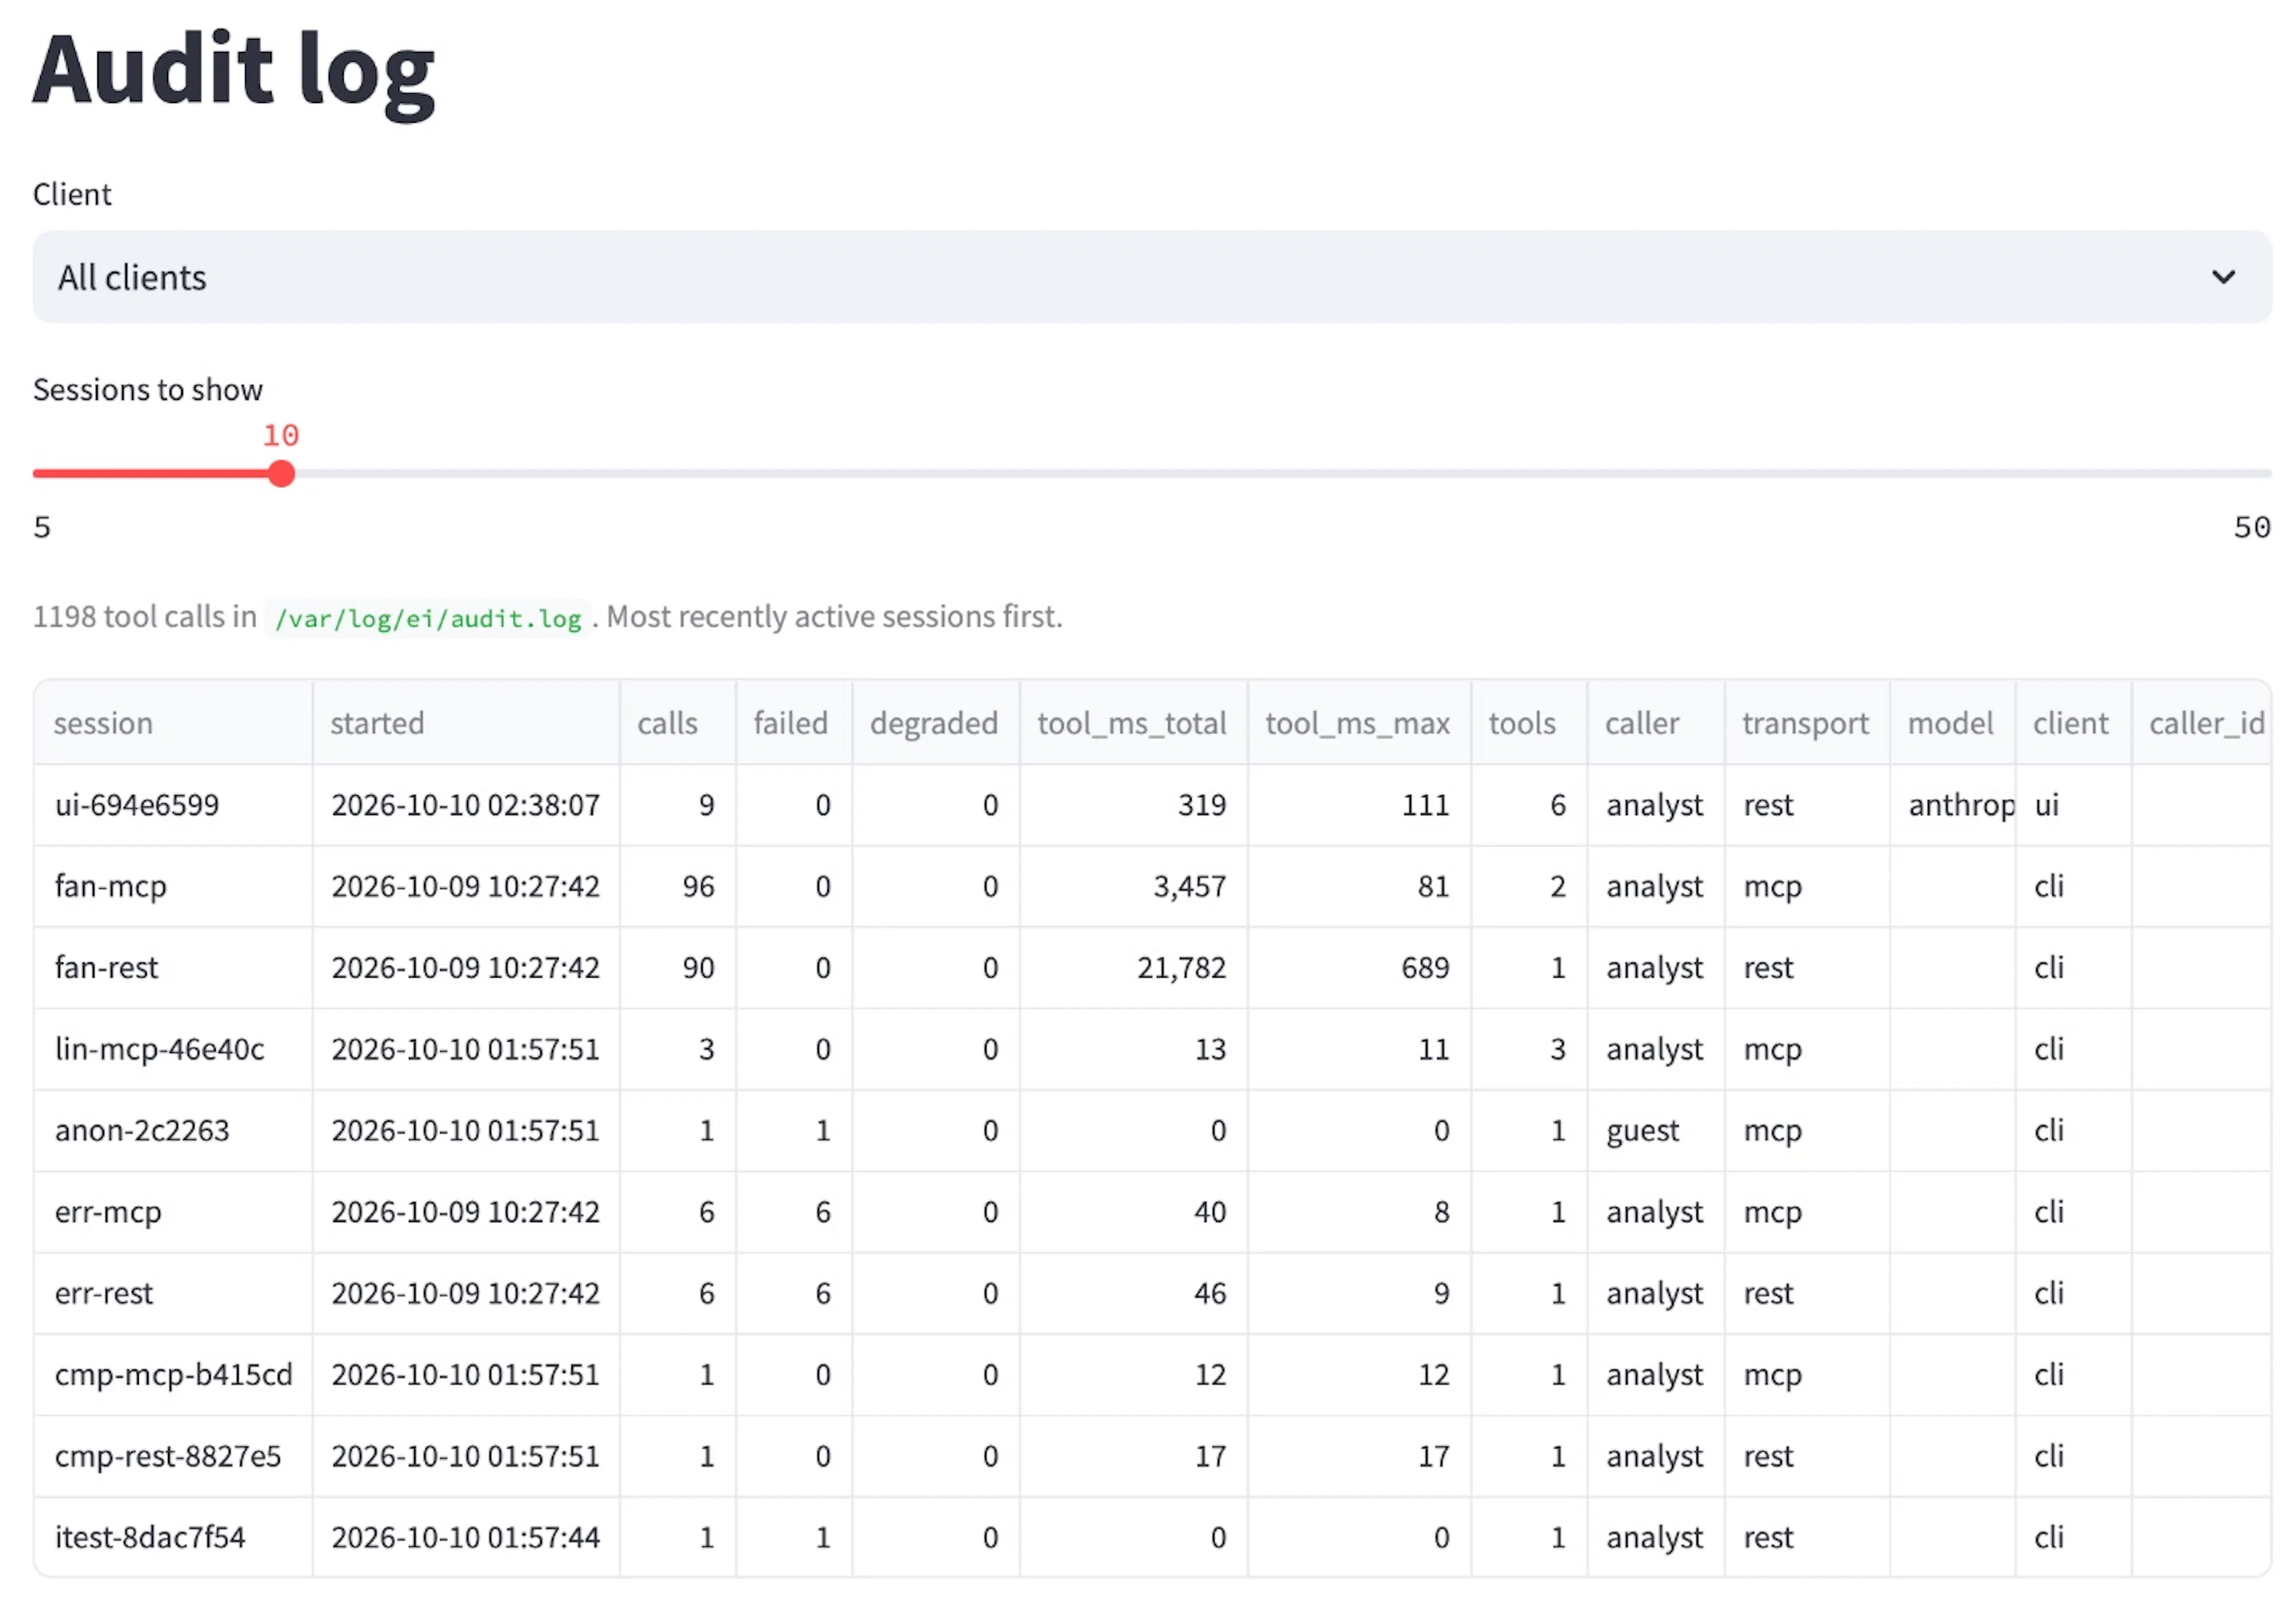This screenshot has width=2296, height=1605.
Task: Click the 319 tool_ms_total value
Action: click(x=1134, y=805)
